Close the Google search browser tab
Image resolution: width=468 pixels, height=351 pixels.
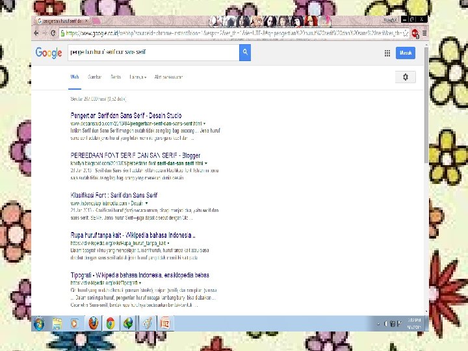point(86,21)
